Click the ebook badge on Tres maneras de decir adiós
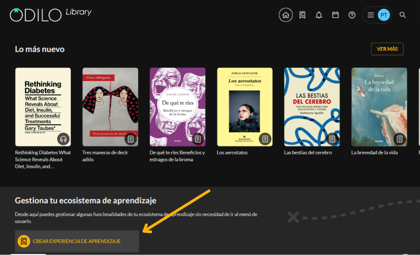This screenshot has height=255, width=420. [131, 139]
